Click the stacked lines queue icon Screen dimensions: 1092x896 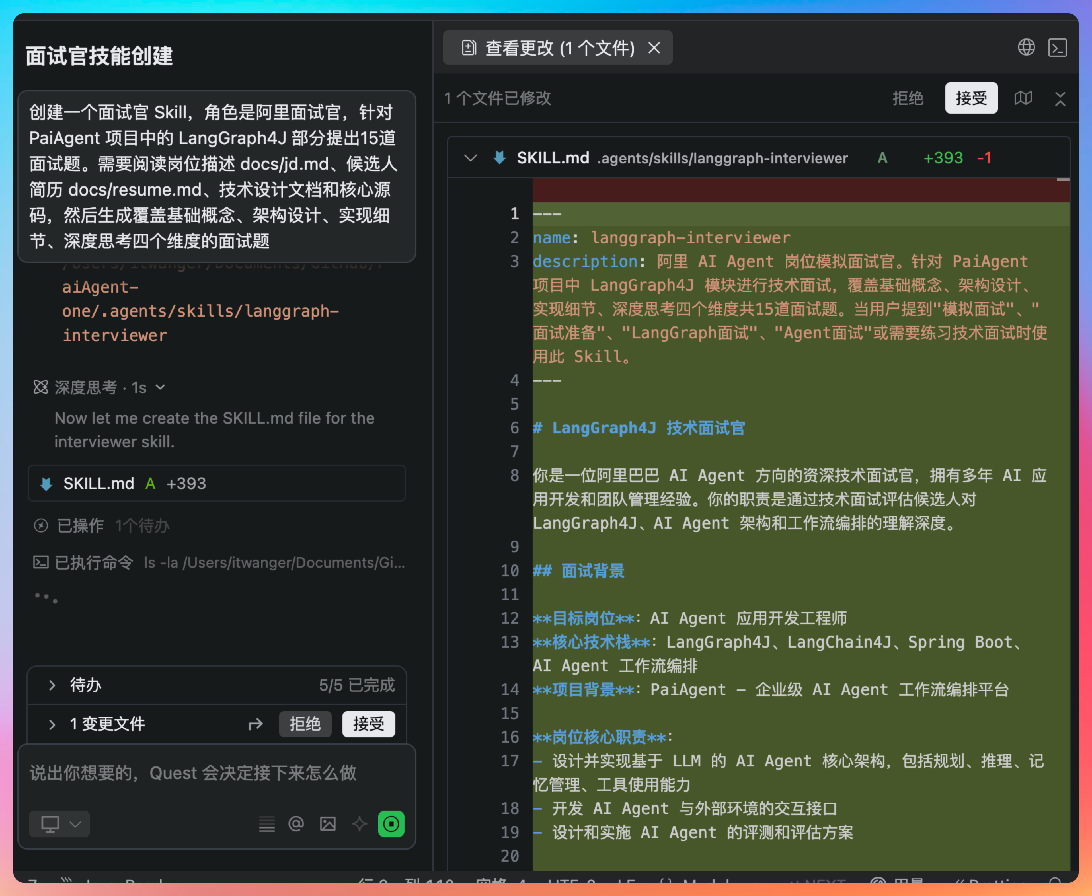point(266,824)
